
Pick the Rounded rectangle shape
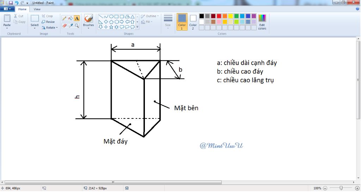[x=122, y=17]
